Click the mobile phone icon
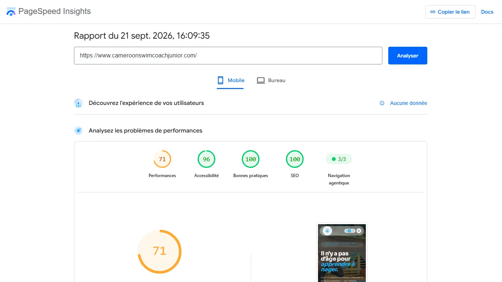 click(220, 80)
